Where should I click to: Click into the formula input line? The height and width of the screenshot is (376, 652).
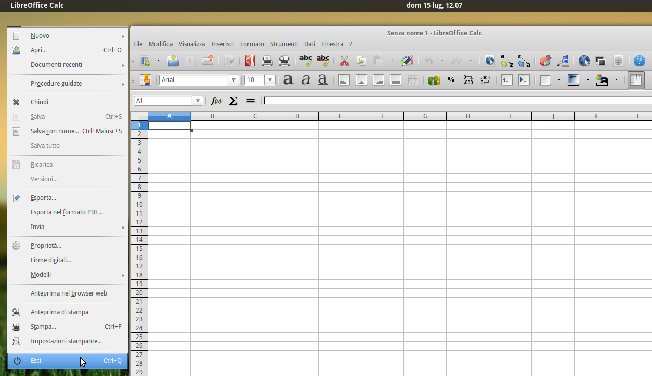click(x=458, y=101)
